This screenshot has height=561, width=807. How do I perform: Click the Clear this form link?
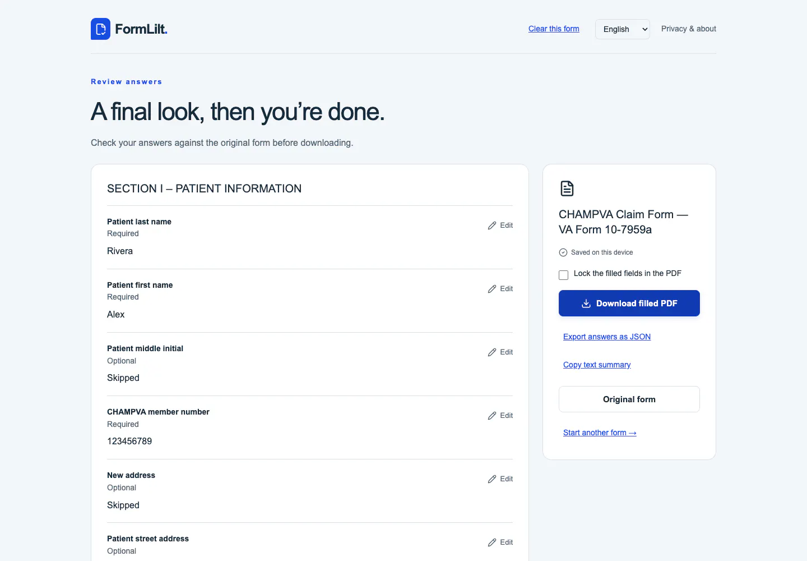pos(554,29)
